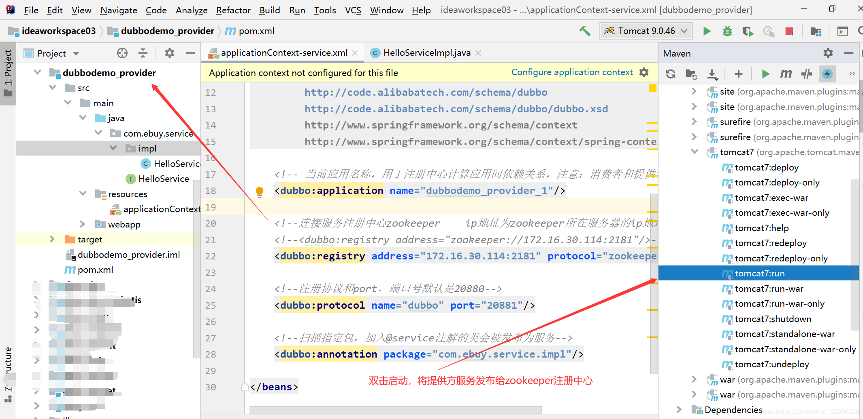Collapse all in Project panel

click(143, 53)
